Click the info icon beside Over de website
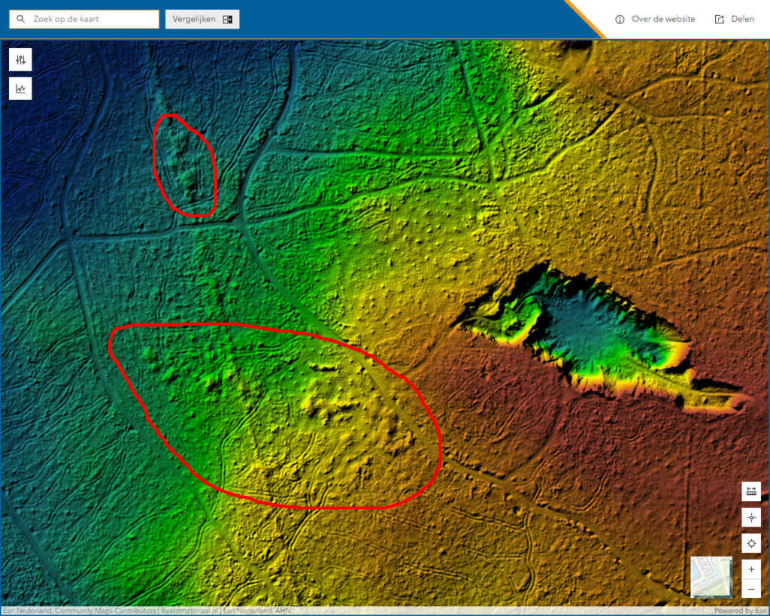 click(x=620, y=20)
